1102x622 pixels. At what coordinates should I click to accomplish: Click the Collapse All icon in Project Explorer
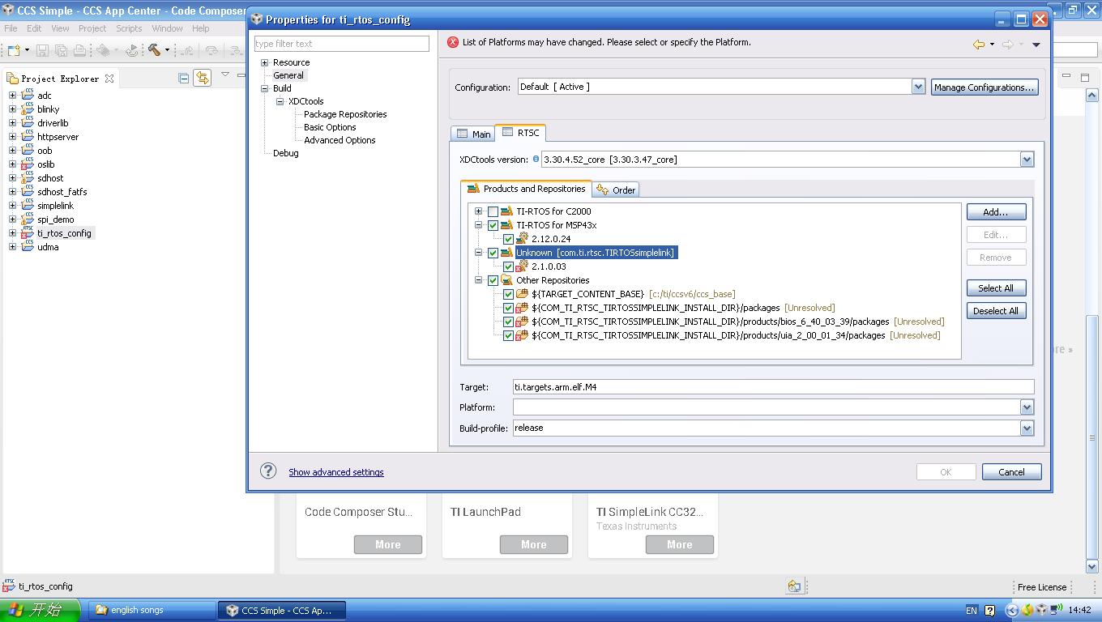tap(184, 78)
